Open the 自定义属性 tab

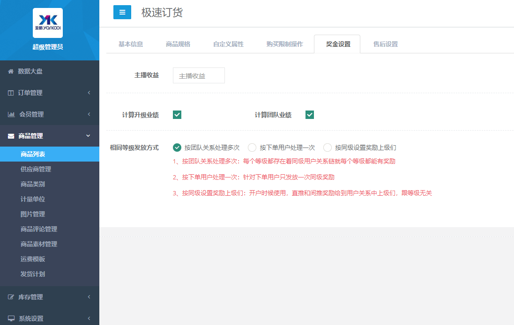pos(229,44)
